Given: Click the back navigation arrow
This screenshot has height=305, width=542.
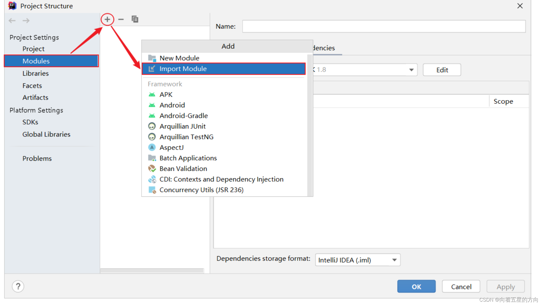Looking at the screenshot, I should (x=12, y=20).
